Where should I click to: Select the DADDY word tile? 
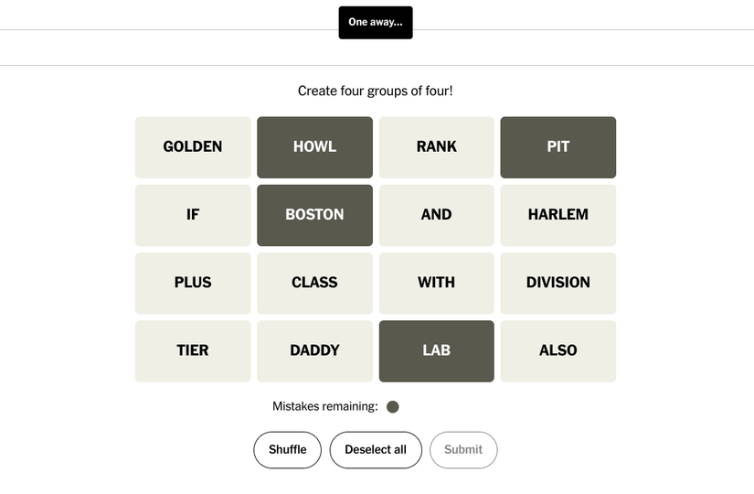pos(314,350)
